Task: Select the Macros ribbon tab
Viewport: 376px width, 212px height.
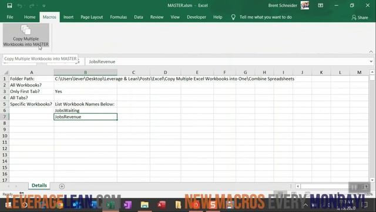Action: tap(49, 17)
